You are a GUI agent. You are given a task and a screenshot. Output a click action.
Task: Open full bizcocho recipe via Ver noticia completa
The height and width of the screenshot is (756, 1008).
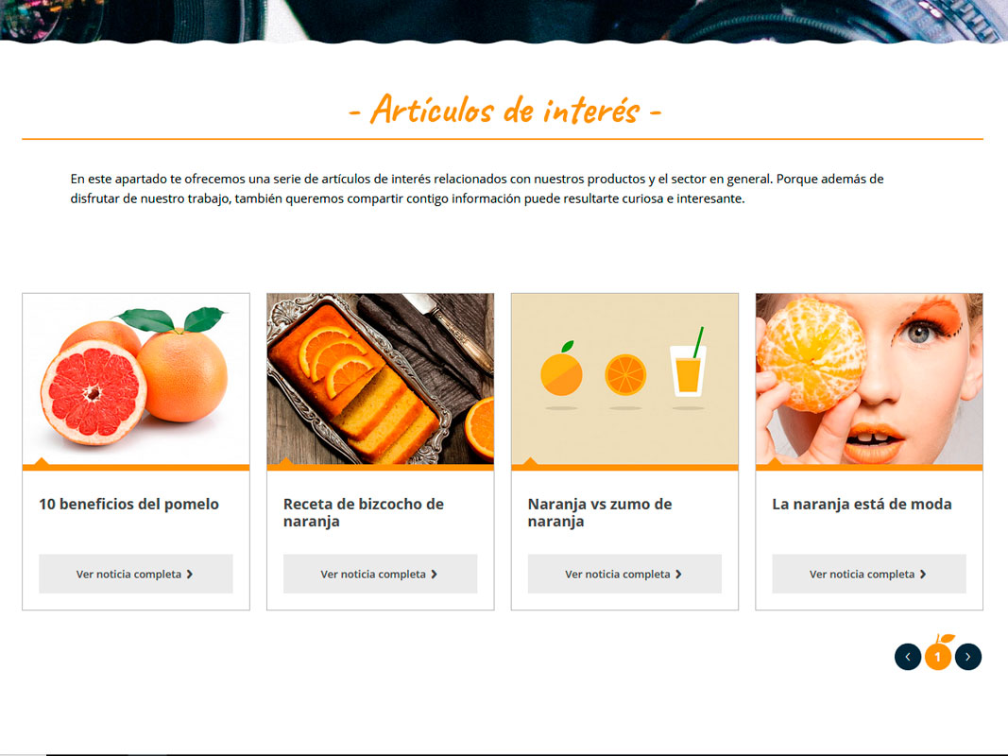tap(380, 574)
